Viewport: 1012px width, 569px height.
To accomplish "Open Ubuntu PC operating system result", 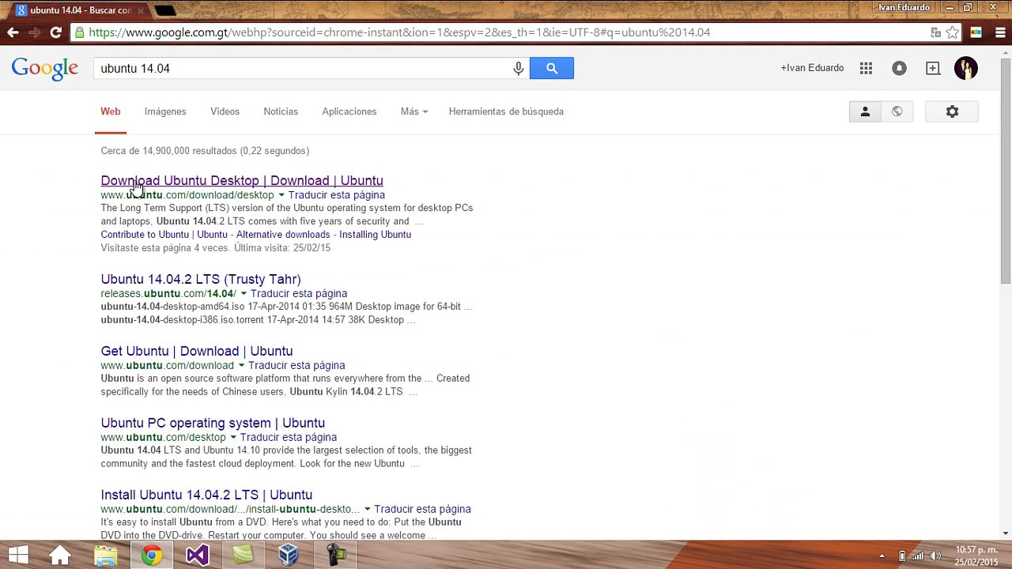I will pyautogui.click(x=213, y=424).
